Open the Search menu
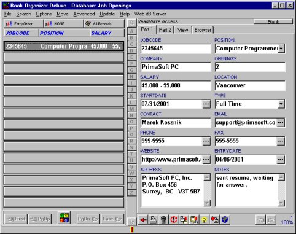Viewport: 296px width, 234px height. [x=24, y=14]
